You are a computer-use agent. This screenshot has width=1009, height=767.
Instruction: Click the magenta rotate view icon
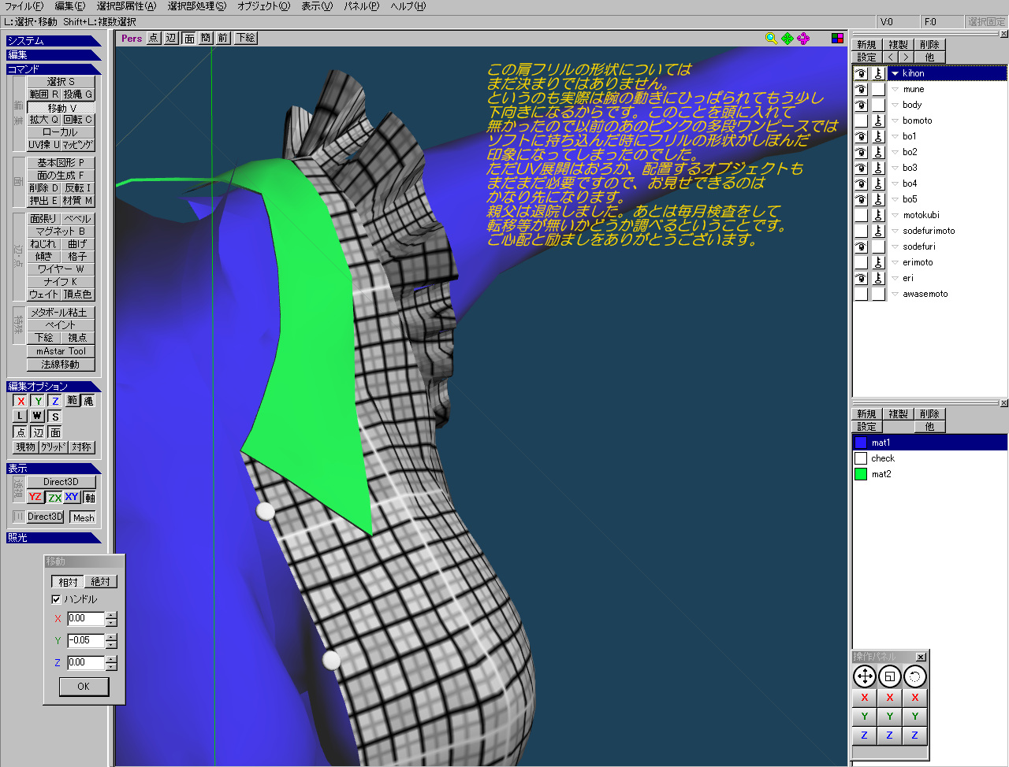803,38
